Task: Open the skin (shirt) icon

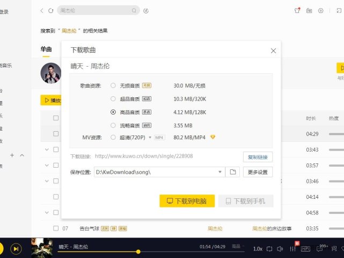Action: click(x=297, y=10)
